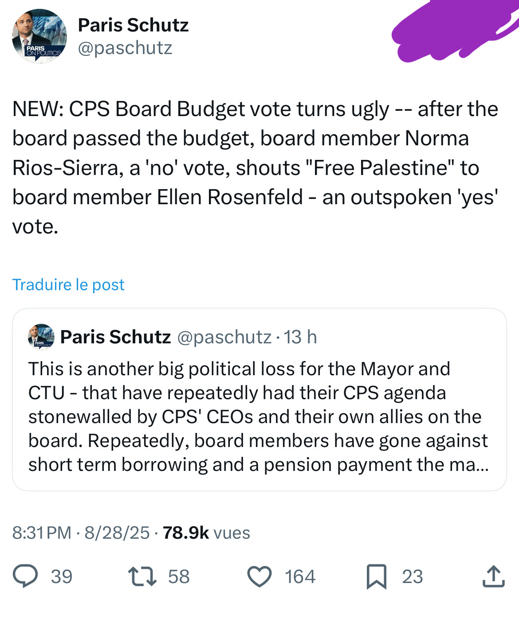This screenshot has width=519, height=618.
Task: Click the 8:31 PM 8/28/25 timestamp
Action: coord(81,533)
